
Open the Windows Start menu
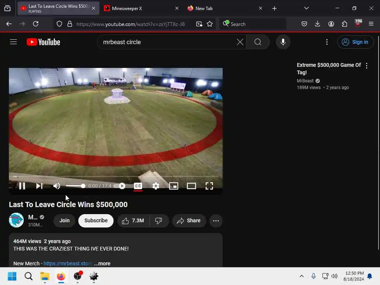[12, 276]
